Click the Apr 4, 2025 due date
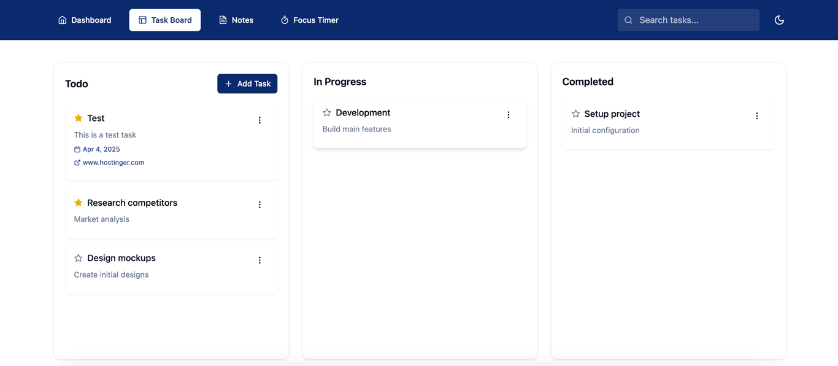838x366 pixels. (x=101, y=149)
